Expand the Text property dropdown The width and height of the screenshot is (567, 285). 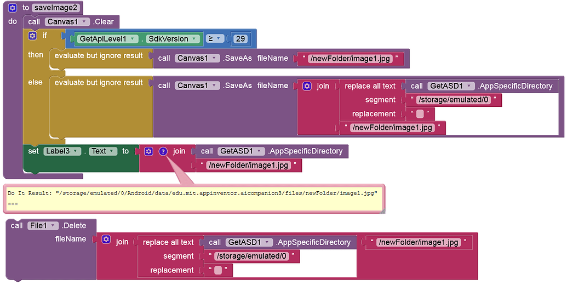click(103, 151)
